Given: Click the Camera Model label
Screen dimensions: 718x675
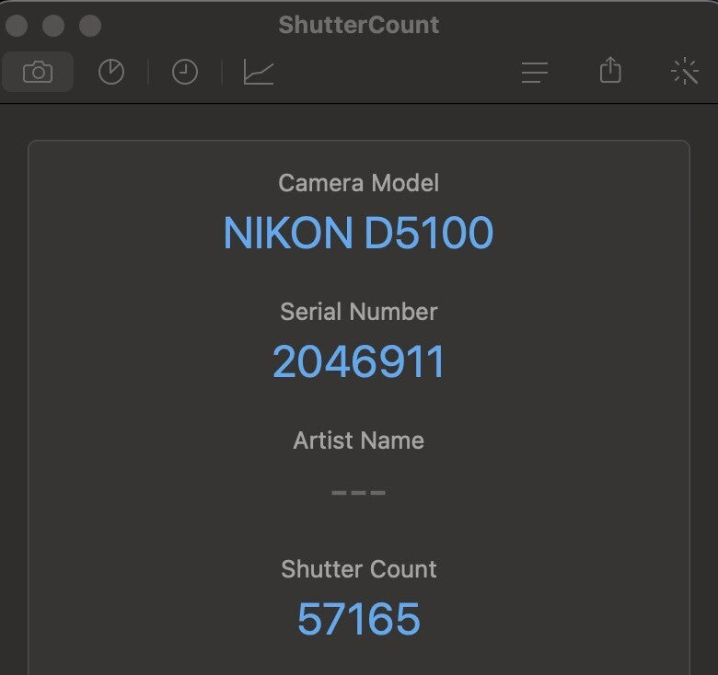Looking at the screenshot, I should 359,183.
